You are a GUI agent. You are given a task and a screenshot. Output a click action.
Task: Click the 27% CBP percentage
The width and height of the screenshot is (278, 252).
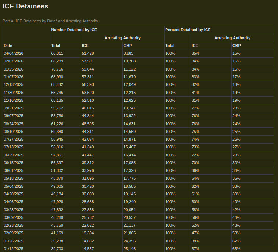coord(237,147)
